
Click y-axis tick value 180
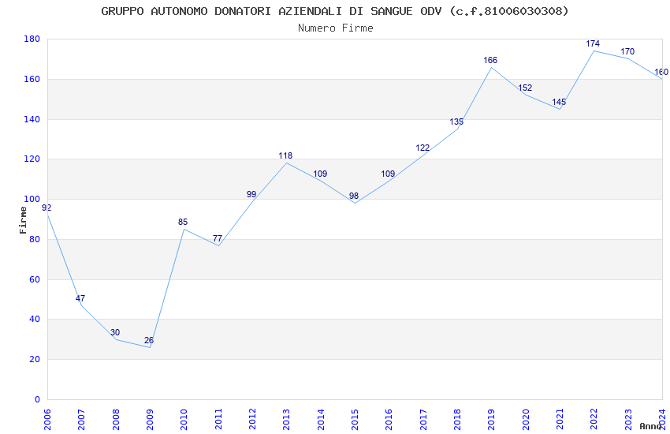[32, 39]
